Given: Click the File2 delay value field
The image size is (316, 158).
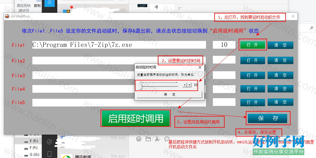Looking at the screenshot, I should click(x=224, y=60).
